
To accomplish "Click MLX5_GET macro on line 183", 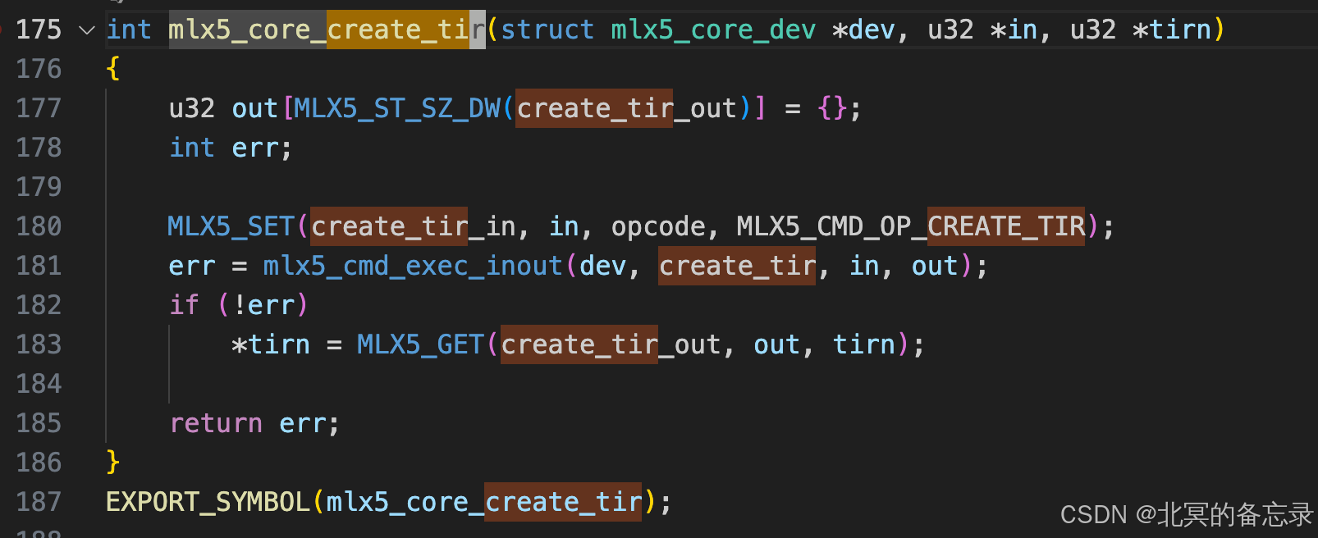I will (x=420, y=344).
